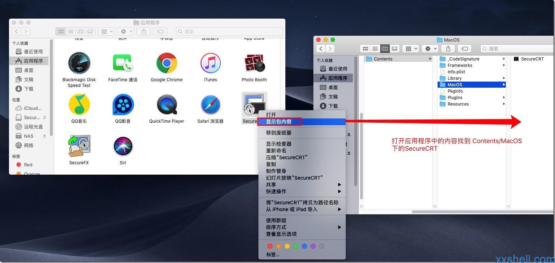The height and width of the screenshot is (263, 555).
Task: Choose 显示包内容 in the context menu
Action: pos(302,122)
